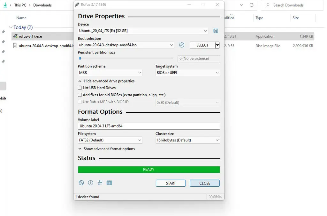Open the File system FAT32 dropdown
Viewport: 327px width, 216px height.
(x=110, y=140)
